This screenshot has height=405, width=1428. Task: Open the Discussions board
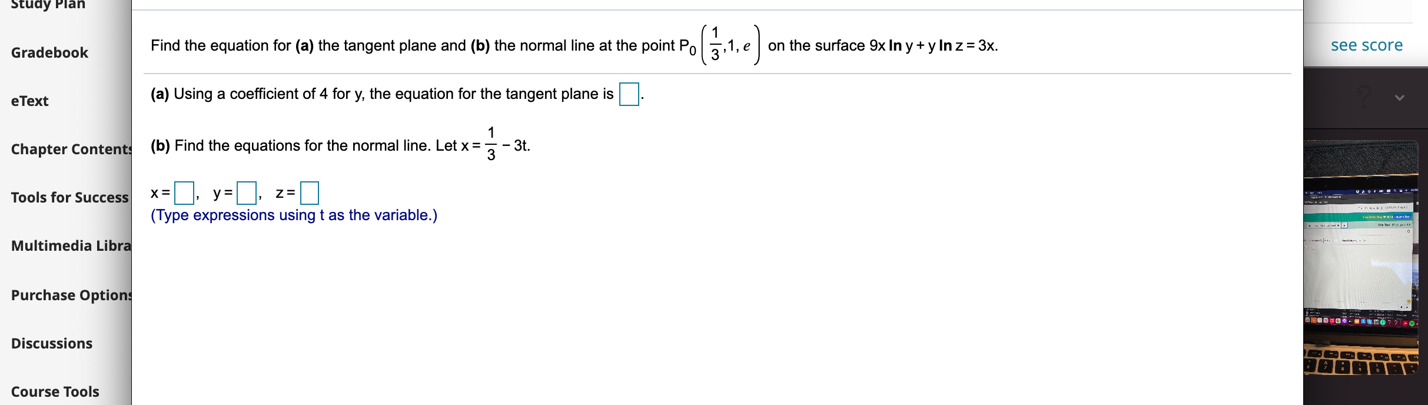tap(51, 343)
